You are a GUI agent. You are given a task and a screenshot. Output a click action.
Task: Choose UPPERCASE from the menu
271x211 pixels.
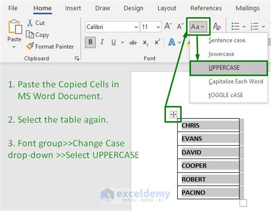pyautogui.click(x=229, y=68)
